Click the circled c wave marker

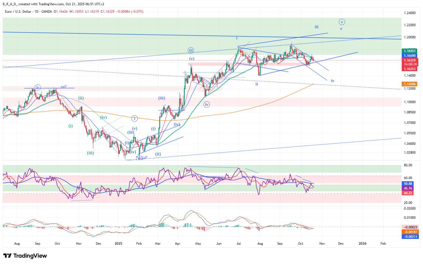coord(139,158)
